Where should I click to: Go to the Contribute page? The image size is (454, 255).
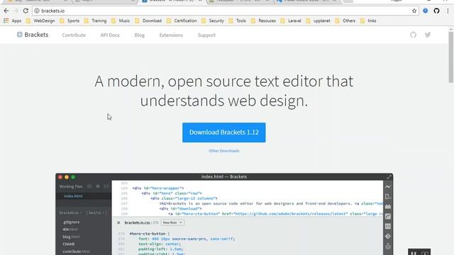pos(74,35)
